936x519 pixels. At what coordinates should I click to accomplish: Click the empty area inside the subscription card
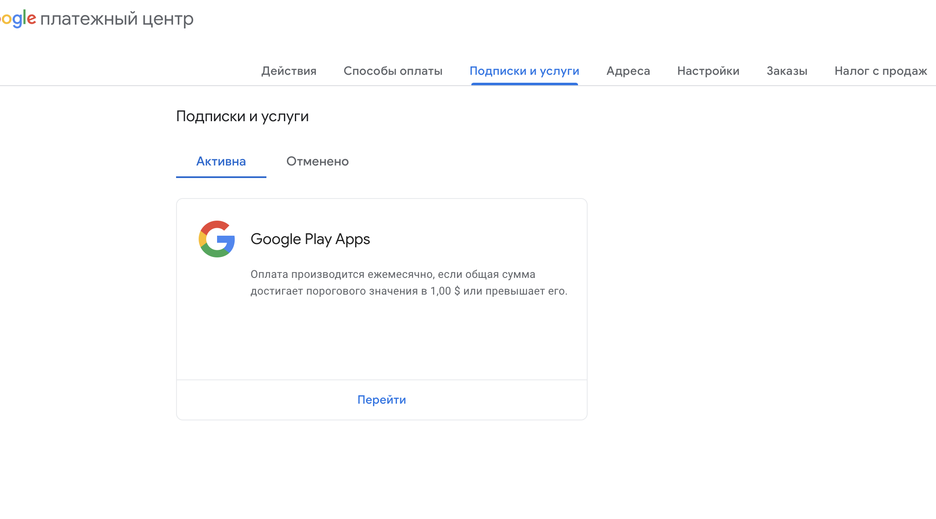coord(381,338)
